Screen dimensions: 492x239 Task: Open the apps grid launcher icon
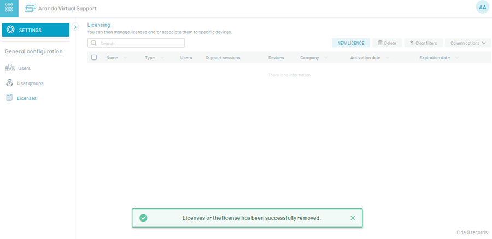pos(9,8)
